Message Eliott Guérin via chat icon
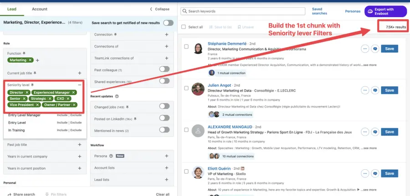The width and height of the screenshot is (410, 196). 375,174
